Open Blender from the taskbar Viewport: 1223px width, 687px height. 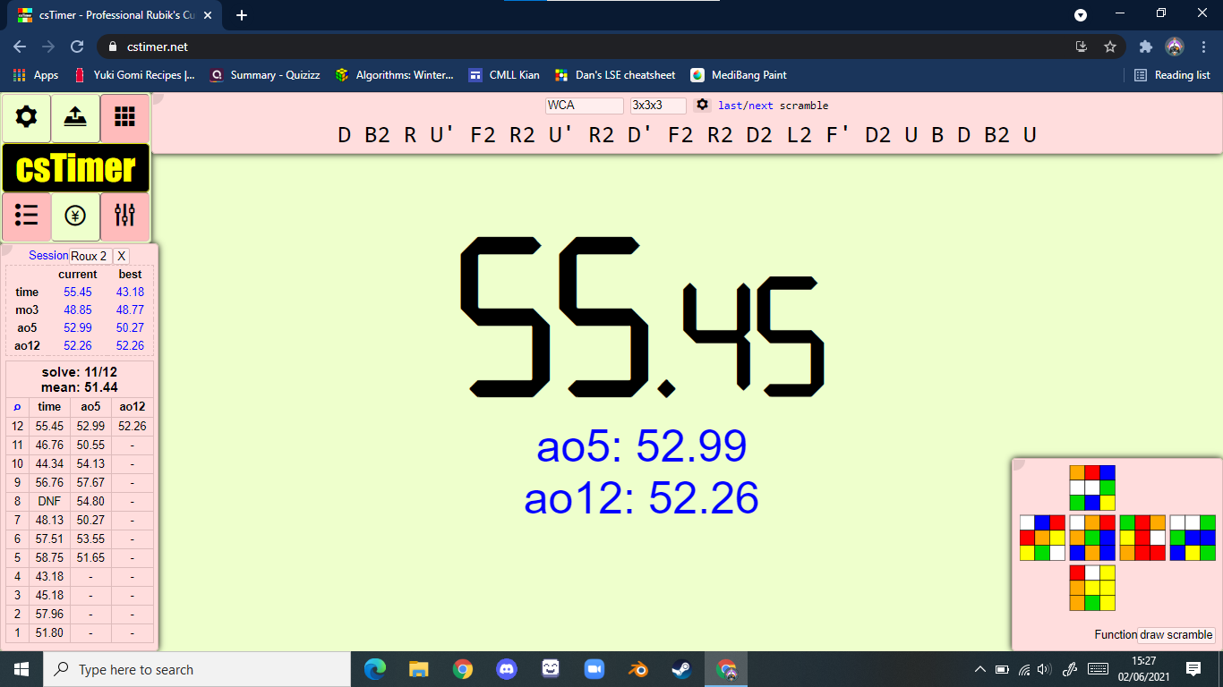tap(638, 669)
